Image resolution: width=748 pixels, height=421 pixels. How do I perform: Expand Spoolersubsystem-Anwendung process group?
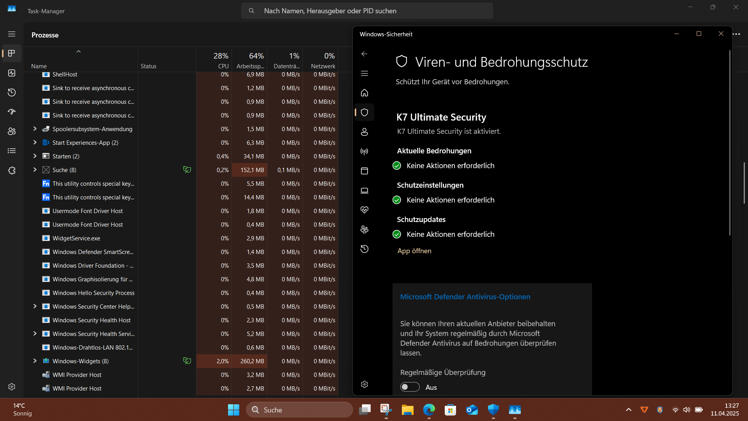pos(35,129)
